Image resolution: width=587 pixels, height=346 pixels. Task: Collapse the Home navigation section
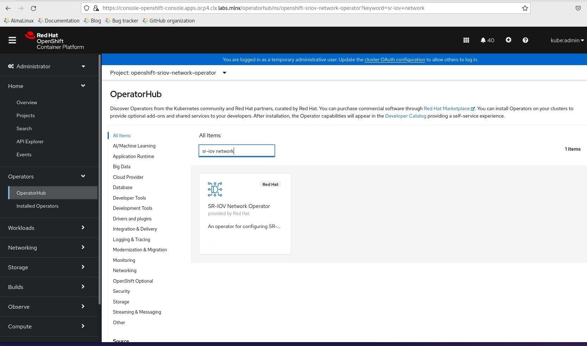[x=47, y=86]
